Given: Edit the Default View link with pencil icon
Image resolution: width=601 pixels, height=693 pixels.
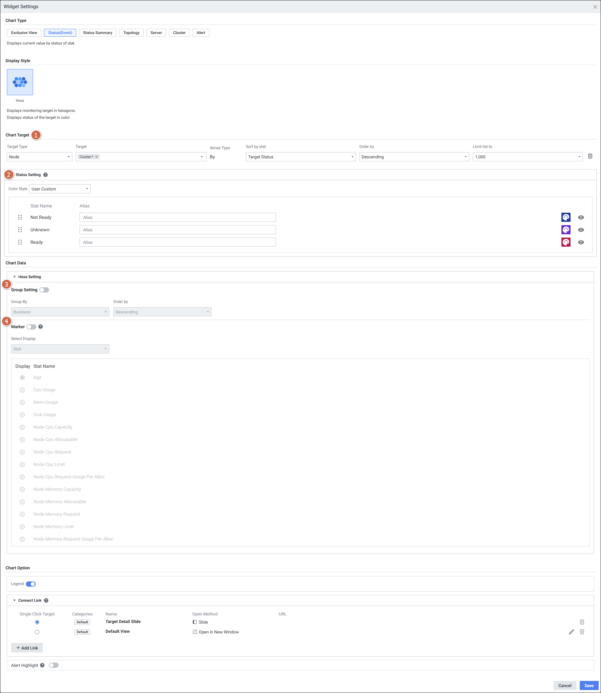Looking at the screenshot, I should 571,631.
